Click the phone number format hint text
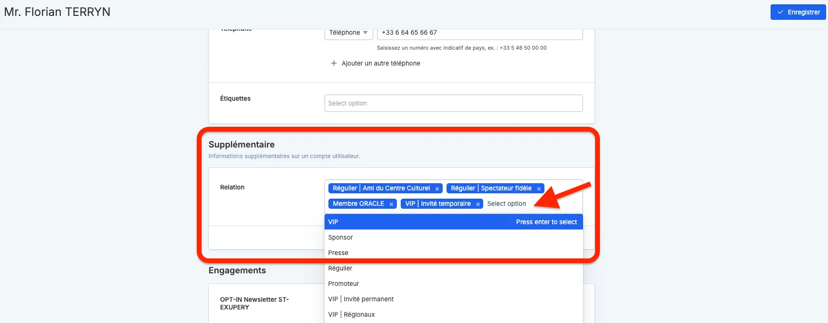828x323 pixels. (462, 48)
